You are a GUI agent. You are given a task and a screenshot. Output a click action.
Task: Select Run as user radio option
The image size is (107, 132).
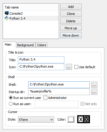[11, 104]
